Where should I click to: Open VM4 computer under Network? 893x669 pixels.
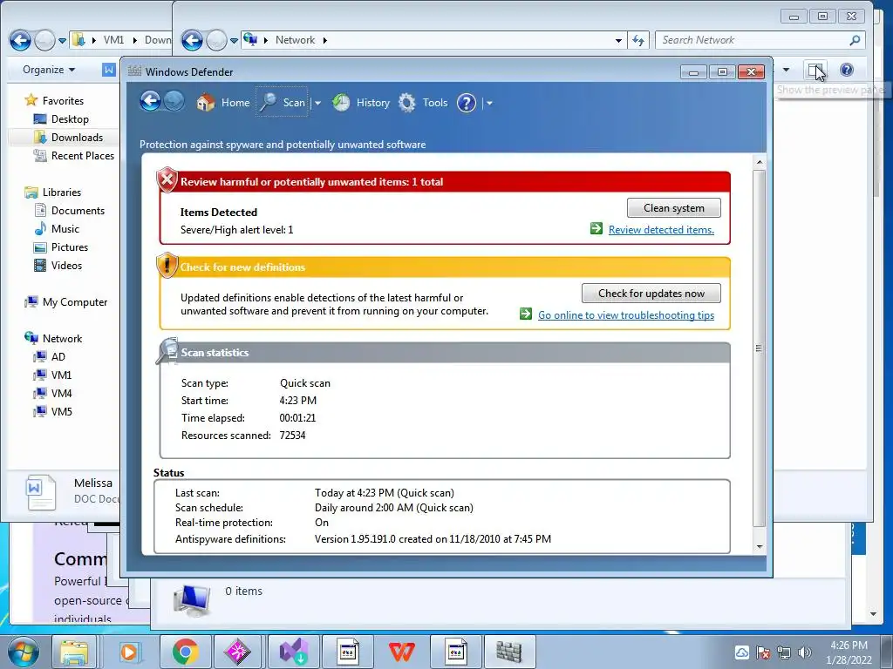[x=61, y=393]
